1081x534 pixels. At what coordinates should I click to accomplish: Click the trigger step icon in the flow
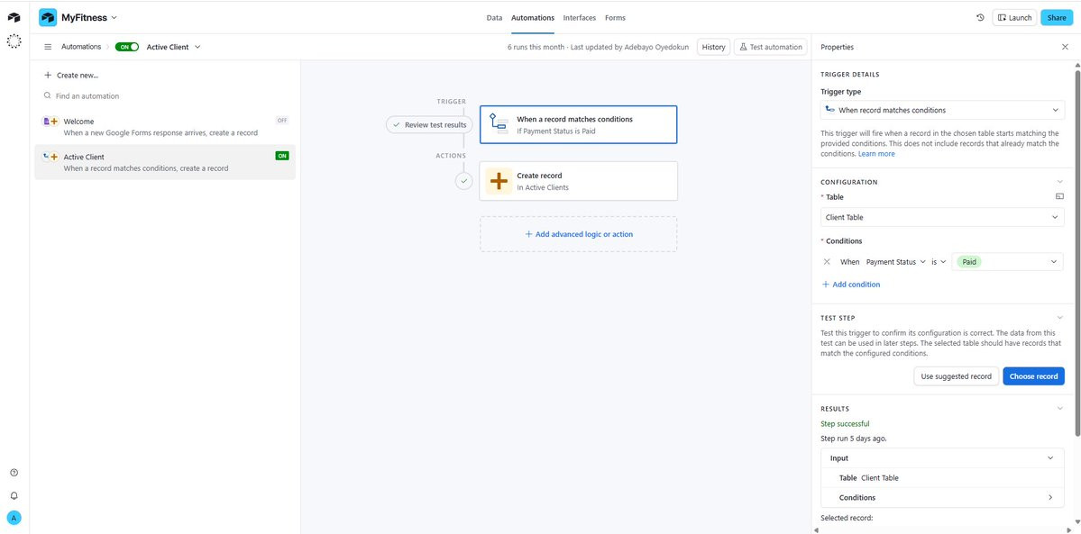[498, 124]
